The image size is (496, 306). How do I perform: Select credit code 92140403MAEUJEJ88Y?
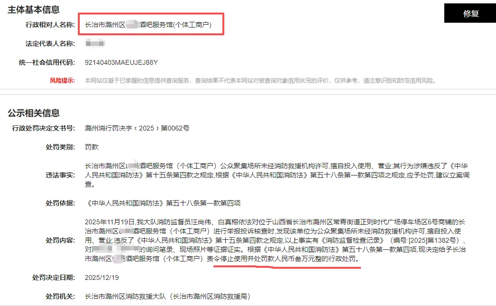pyautogui.click(x=121, y=62)
